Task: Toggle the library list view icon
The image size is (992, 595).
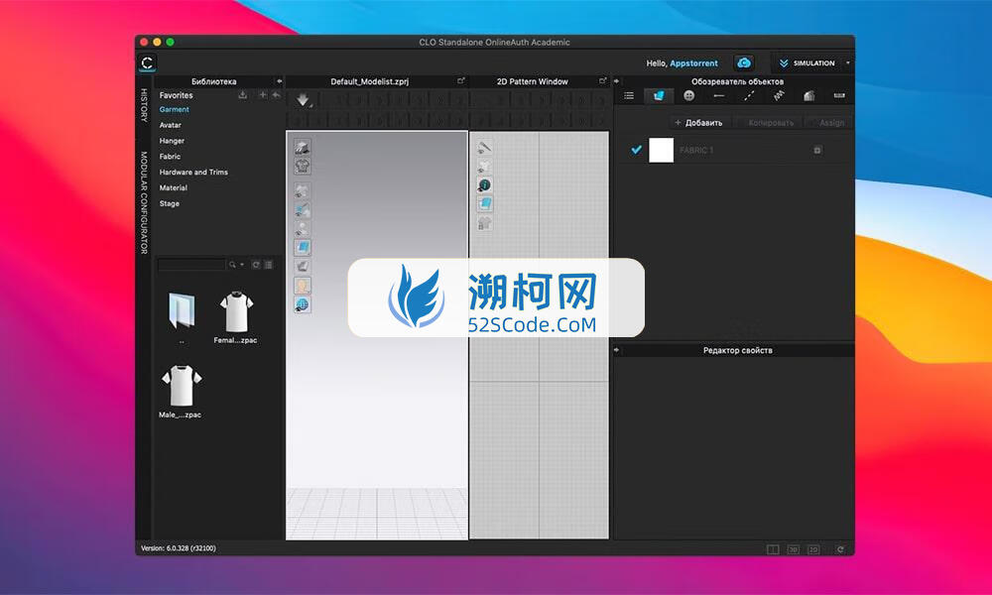Action: [269, 265]
